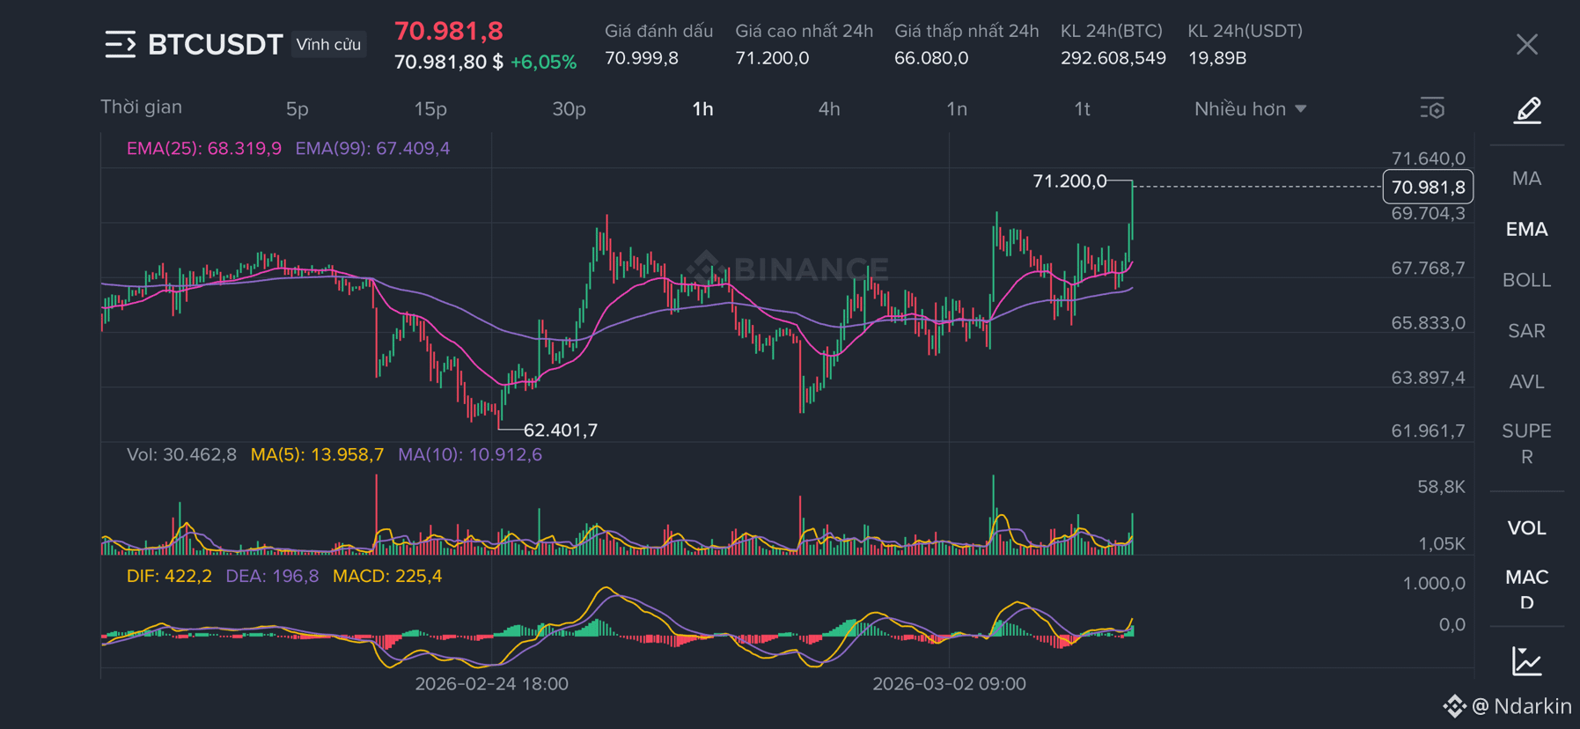
Task: Click the 2026-02-24 18:00 time label
Action: [491, 684]
